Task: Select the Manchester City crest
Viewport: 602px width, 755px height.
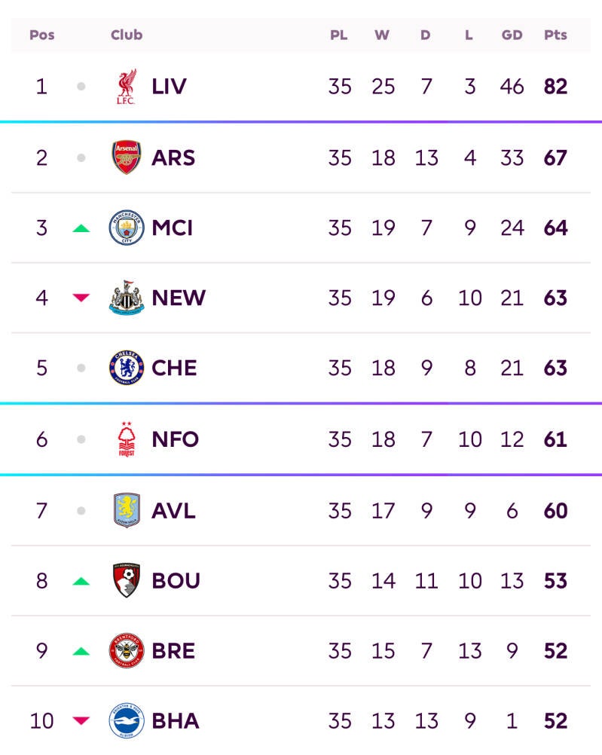Action: tap(127, 228)
